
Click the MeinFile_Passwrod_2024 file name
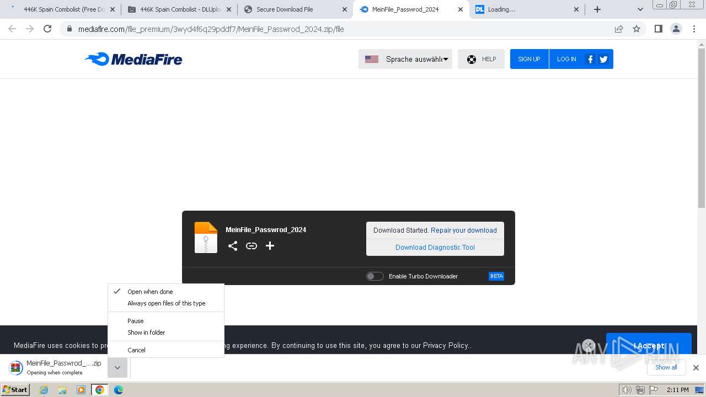266,230
